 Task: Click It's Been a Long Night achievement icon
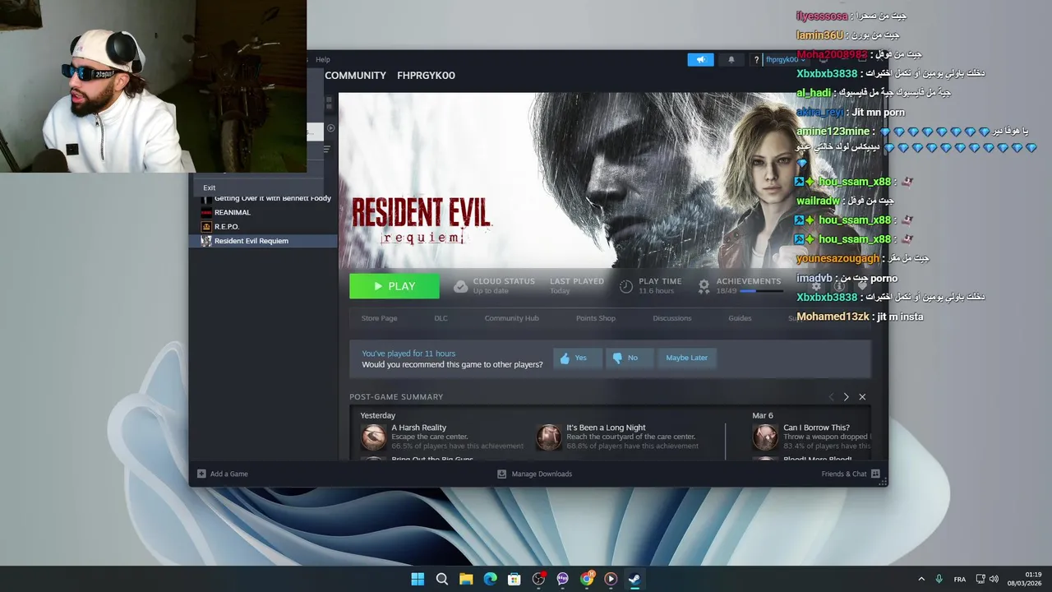click(x=548, y=437)
